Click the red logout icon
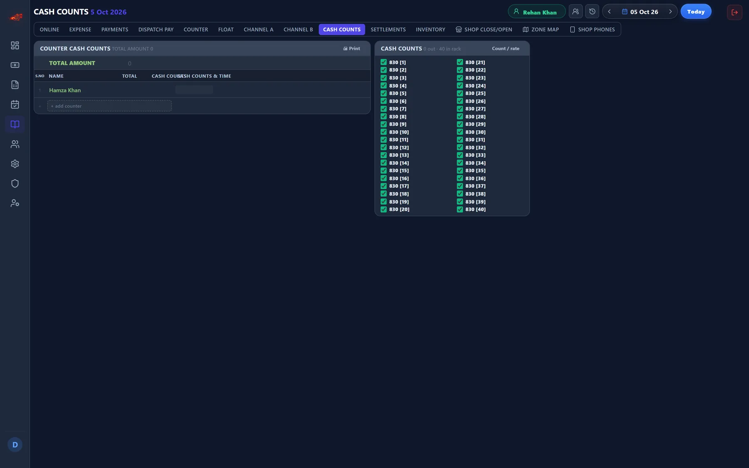 coord(734,12)
